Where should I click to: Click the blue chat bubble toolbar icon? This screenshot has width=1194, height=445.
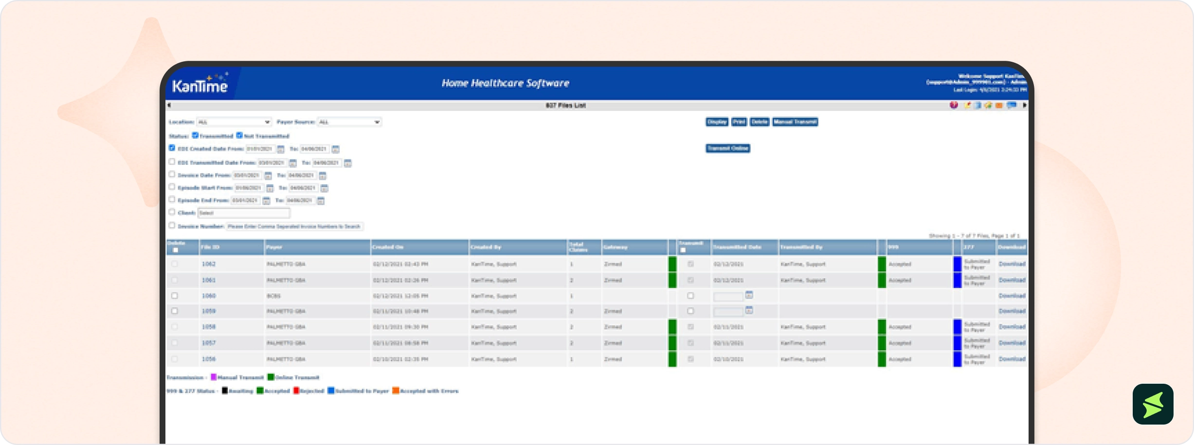click(x=1012, y=105)
